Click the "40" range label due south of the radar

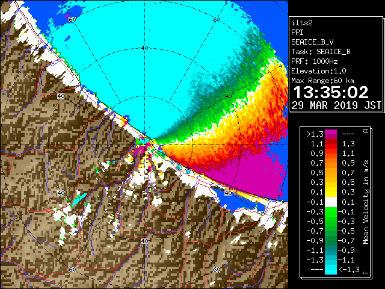(x=144, y=241)
